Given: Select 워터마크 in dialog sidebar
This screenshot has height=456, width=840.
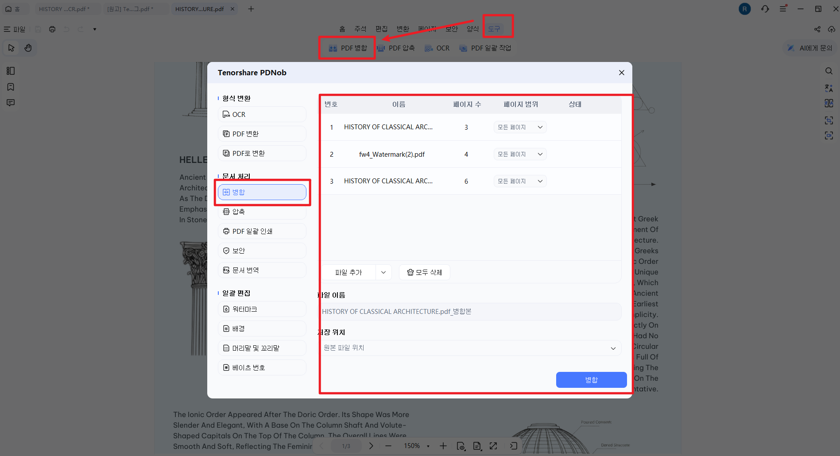Looking at the screenshot, I should pos(262,309).
